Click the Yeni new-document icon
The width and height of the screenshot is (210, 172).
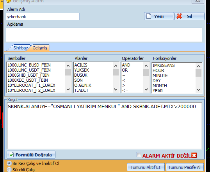point(149,16)
